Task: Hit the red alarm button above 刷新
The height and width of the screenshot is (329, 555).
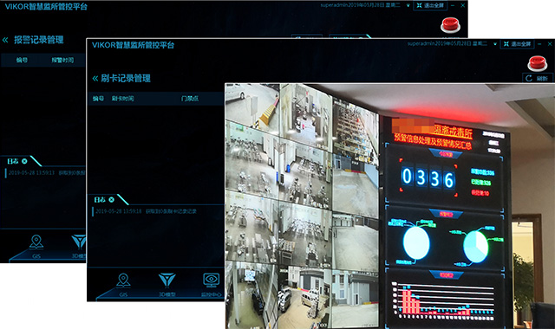Action: (x=538, y=63)
